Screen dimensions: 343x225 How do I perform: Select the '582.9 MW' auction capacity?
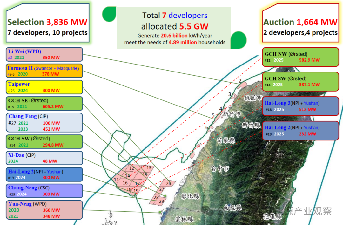point(310,60)
